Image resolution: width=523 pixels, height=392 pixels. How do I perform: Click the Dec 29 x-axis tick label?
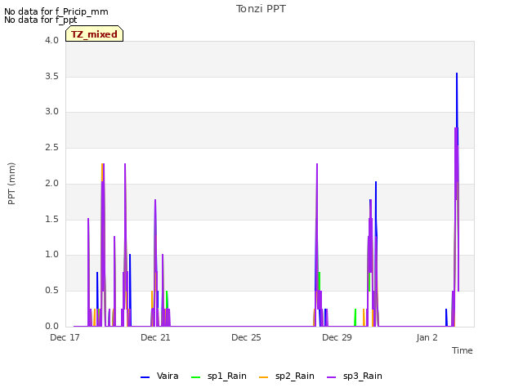pos(337,337)
